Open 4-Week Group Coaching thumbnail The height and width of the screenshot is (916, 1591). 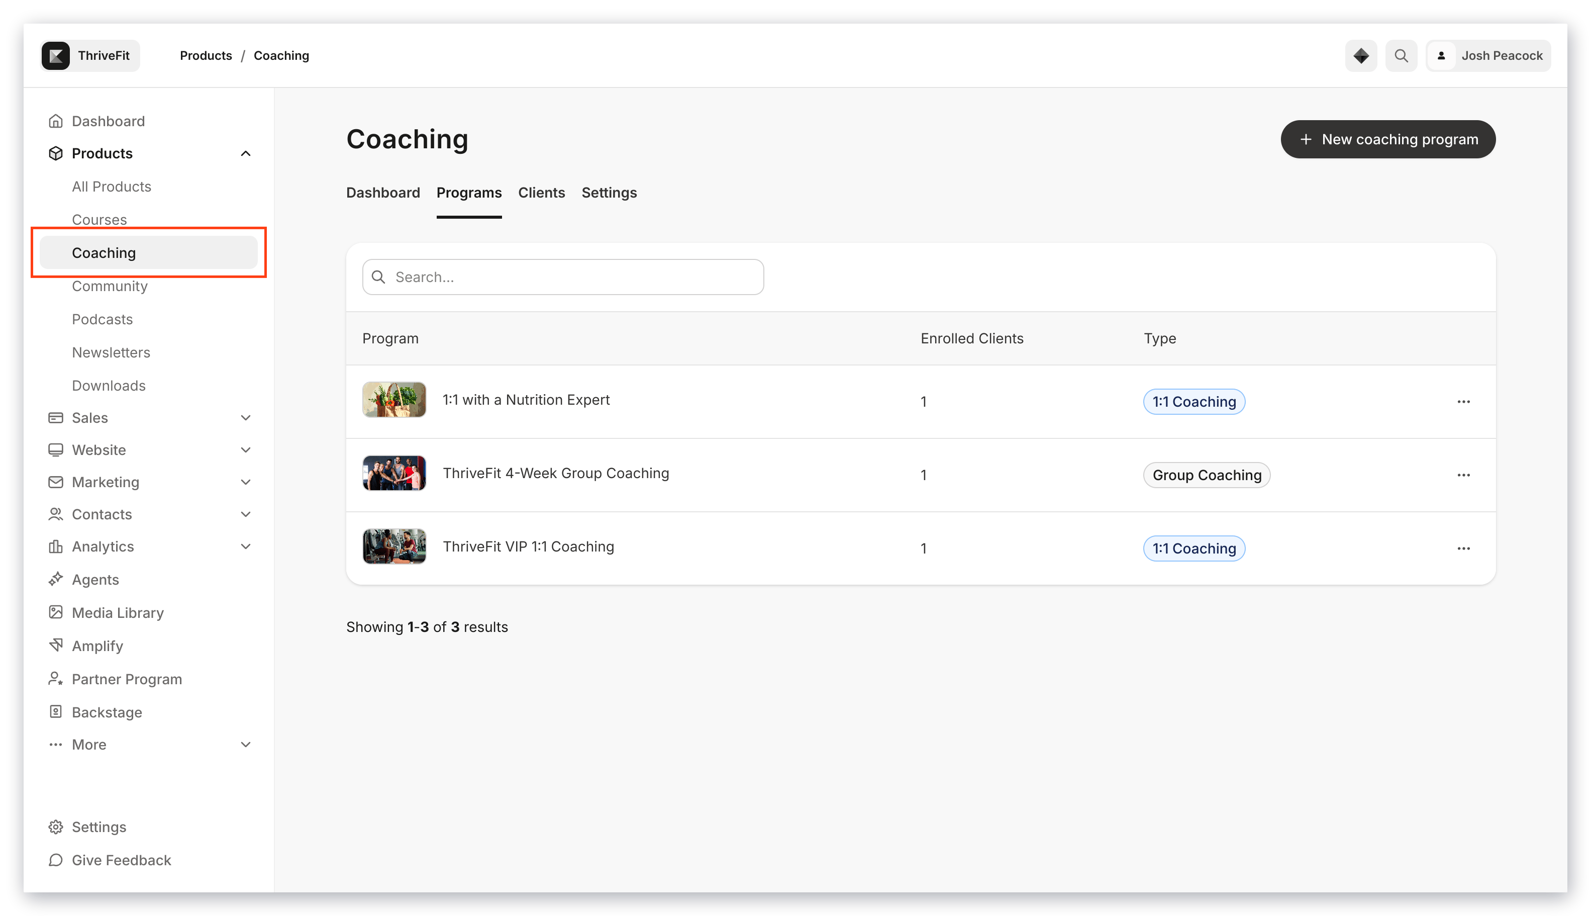pos(394,473)
